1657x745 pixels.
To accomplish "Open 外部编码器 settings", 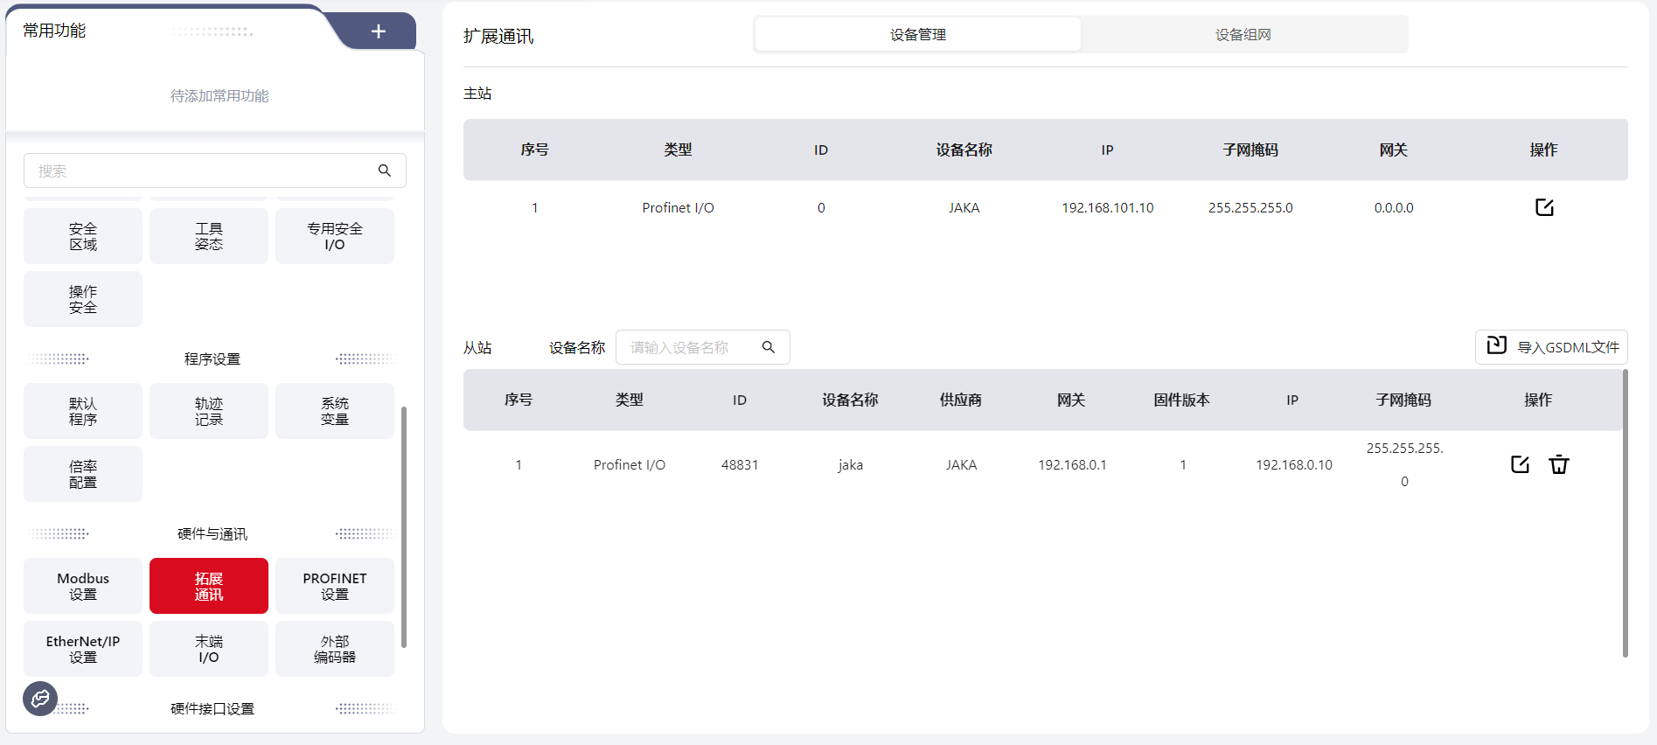I will [x=335, y=649].
